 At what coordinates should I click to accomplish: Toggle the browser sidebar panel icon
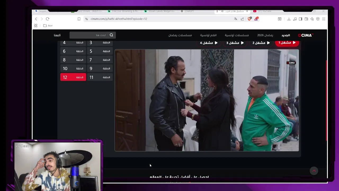[x=300, y=19]
